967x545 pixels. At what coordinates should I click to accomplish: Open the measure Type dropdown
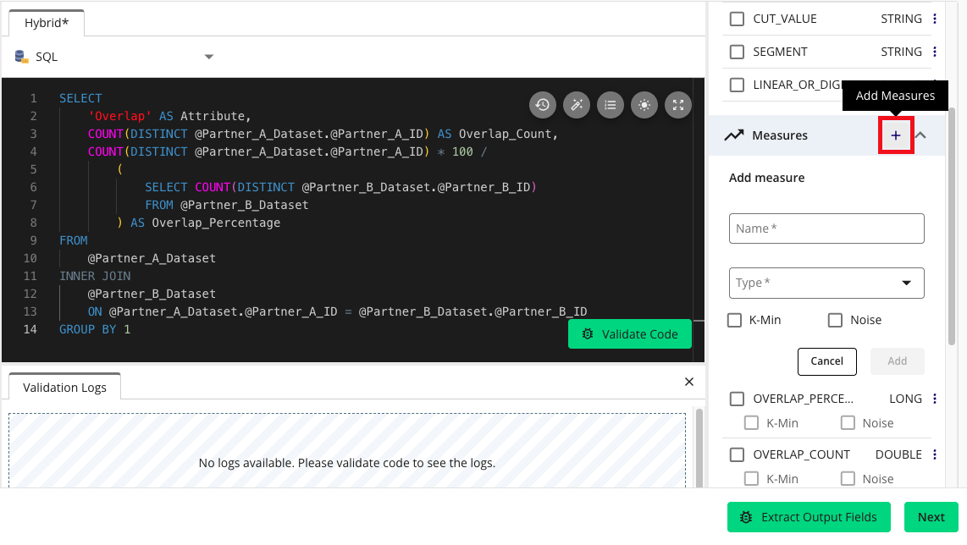826,283
